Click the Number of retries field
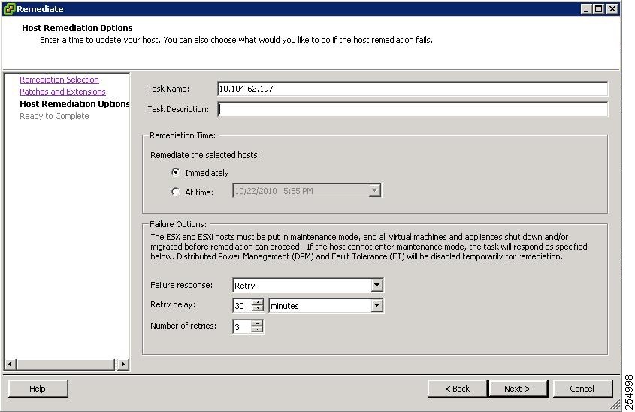Screen dimensions: 635x412 tap(242, 326)
